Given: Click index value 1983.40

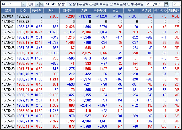Looking at the screenshot, I should (x=23, y=32).
